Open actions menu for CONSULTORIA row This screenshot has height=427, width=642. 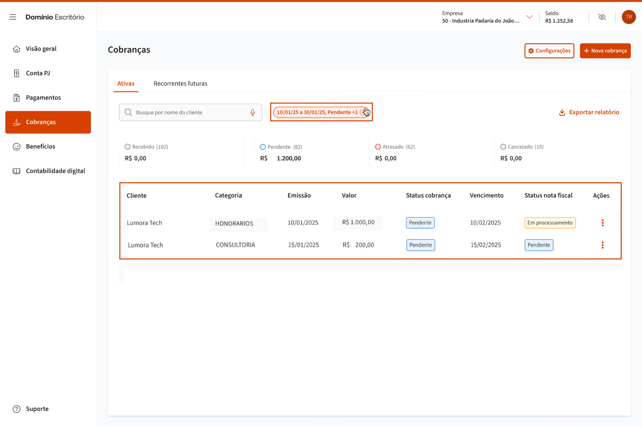(602, 245)
